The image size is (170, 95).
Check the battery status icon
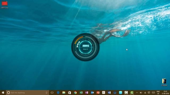pyautogui.click(x=141, y=93)
